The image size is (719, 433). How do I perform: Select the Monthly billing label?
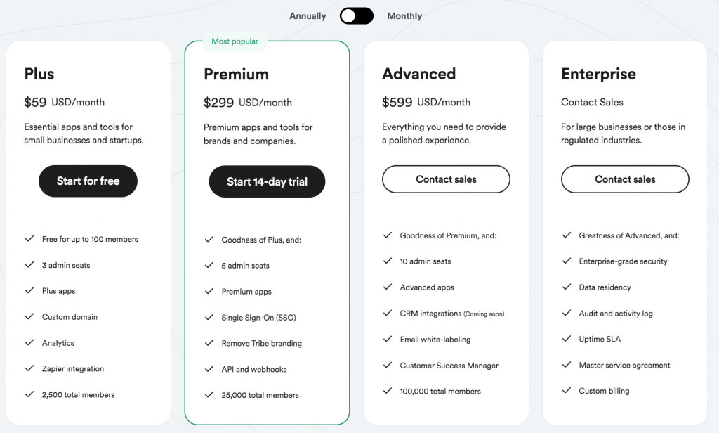(x=404, y=16)
